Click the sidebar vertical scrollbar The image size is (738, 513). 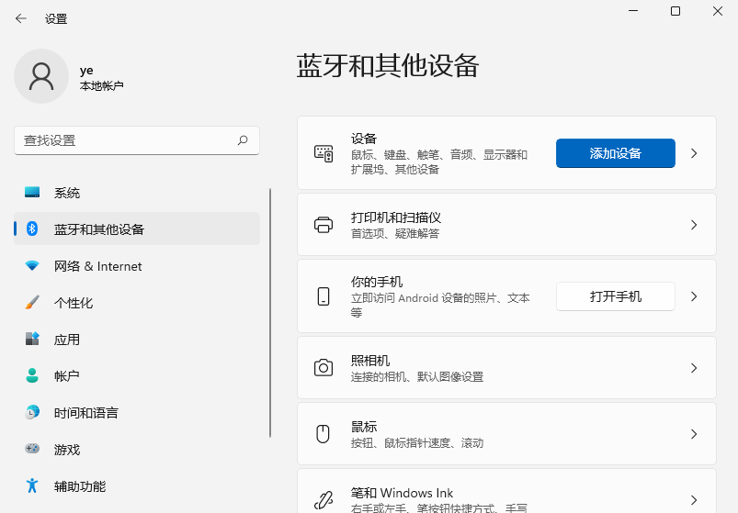point(270,312)
